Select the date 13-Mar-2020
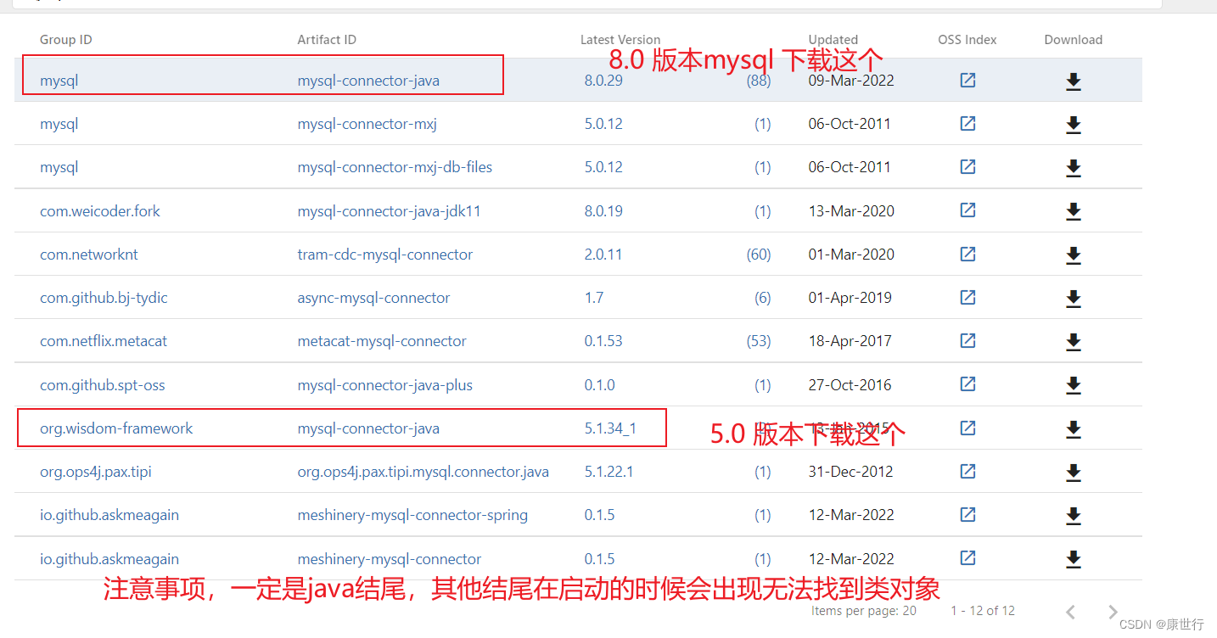The image size is (1217, 638). point(851,211)
